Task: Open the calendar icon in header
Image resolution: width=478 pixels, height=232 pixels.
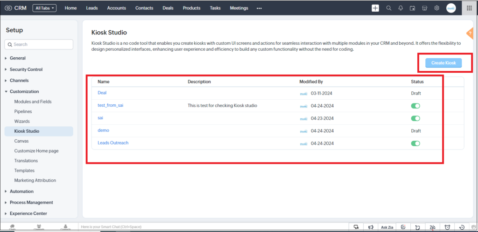Action: pyautogui.click(x=413, y=8)
